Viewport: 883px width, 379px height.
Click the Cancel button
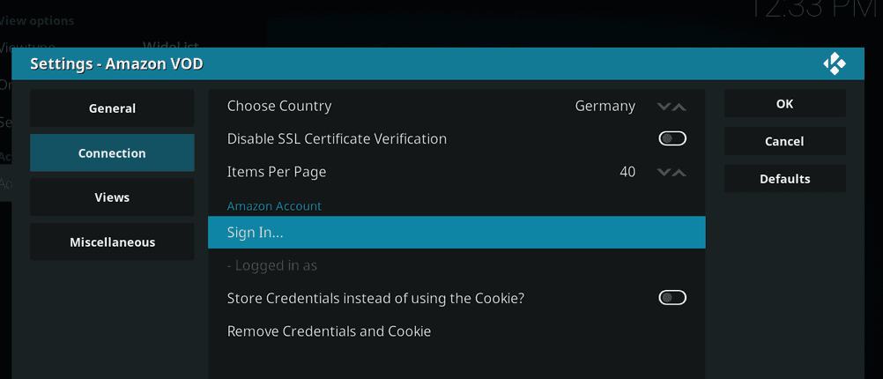point(784,141)
